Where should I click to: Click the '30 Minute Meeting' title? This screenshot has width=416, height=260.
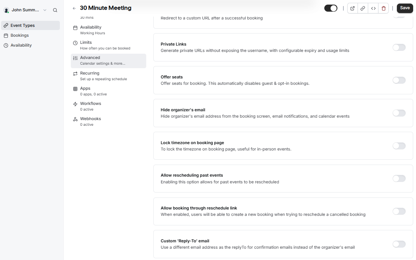pos(106,8)
